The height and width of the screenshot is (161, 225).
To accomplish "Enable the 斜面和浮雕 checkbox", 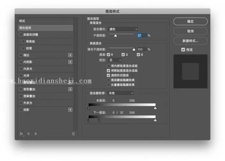I will coord(21,35).
